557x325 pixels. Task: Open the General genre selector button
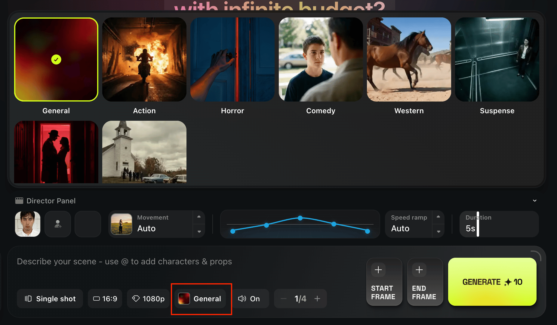click(x=200, y=299)
